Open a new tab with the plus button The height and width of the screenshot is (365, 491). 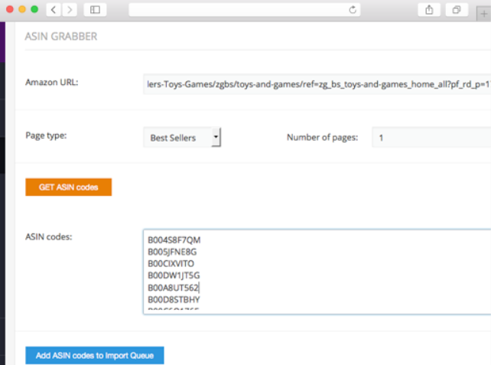click(485, 11)
